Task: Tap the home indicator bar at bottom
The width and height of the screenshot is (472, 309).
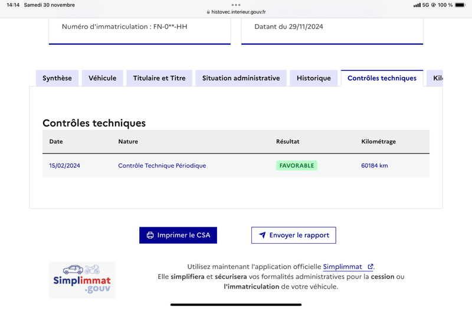Action: (236, 304)
